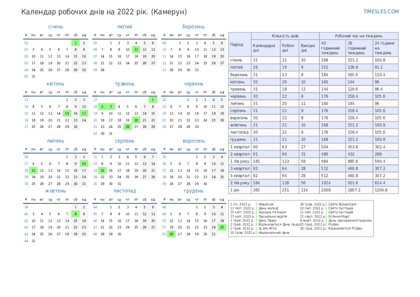Screen dimensions: 420x297
Task: Select the legend entry "Національний день"
Action: pyautogui.click(x=274, y=232)
